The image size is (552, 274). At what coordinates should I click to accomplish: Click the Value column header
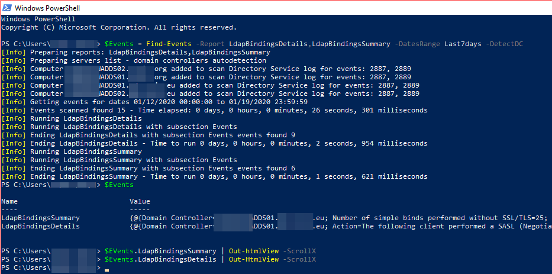coord(140,202)
